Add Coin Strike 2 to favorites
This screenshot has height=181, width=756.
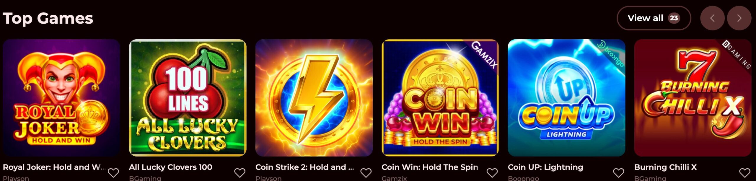tap(366, 173)
